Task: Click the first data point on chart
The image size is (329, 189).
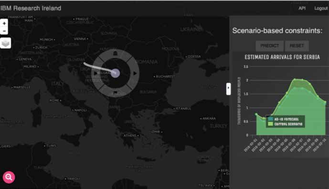Action: point(256,115)
